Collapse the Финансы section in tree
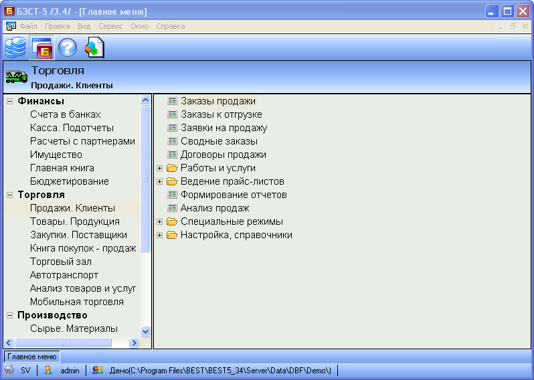Screen dimensions: 534x380 [9, 101]
